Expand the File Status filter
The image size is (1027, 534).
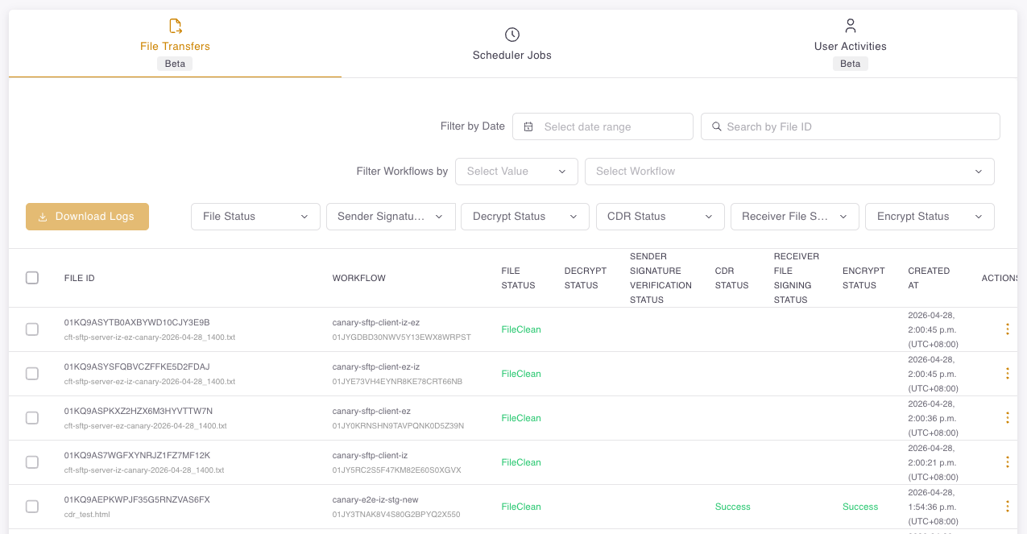(255, 217)
